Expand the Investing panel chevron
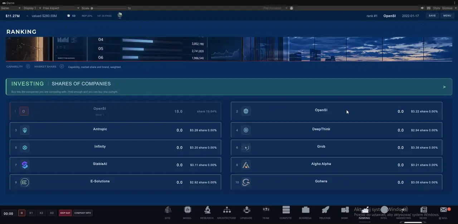This screenshot has width=458, height=224. coord(444,87)
